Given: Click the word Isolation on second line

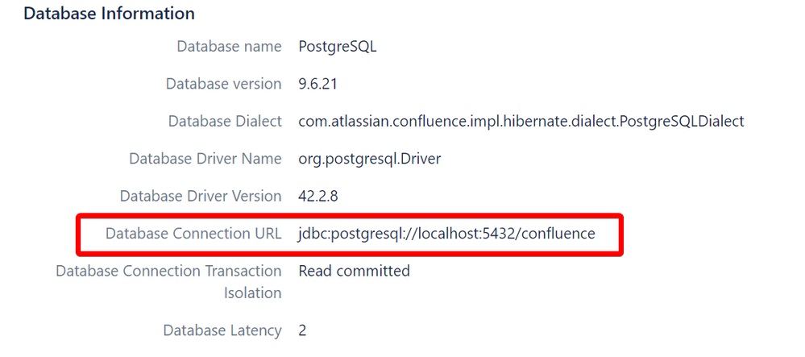Looking at the screenshot, I should [x=252, y=293].
